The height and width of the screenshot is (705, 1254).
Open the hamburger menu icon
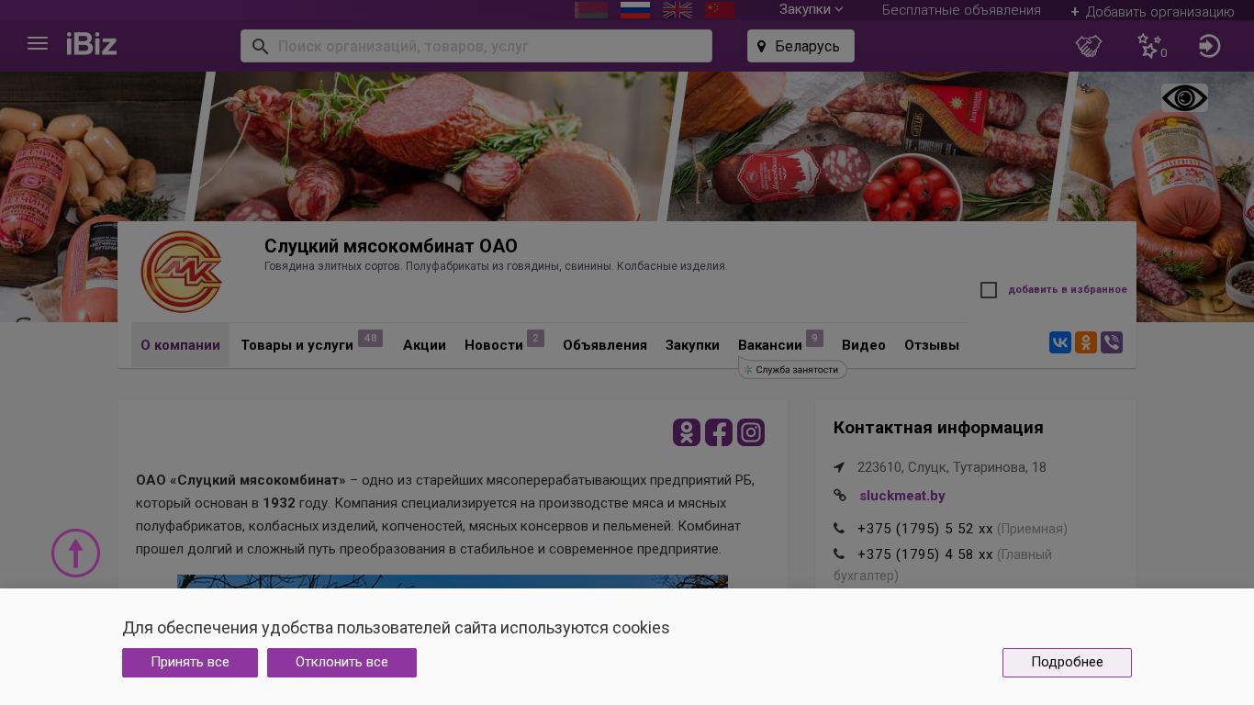coord(38,44)
